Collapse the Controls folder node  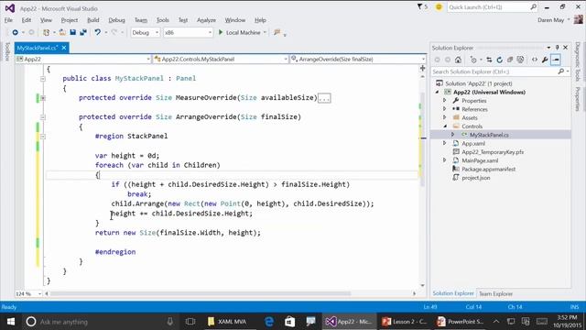pyautogui.click(x=445, y=126)
